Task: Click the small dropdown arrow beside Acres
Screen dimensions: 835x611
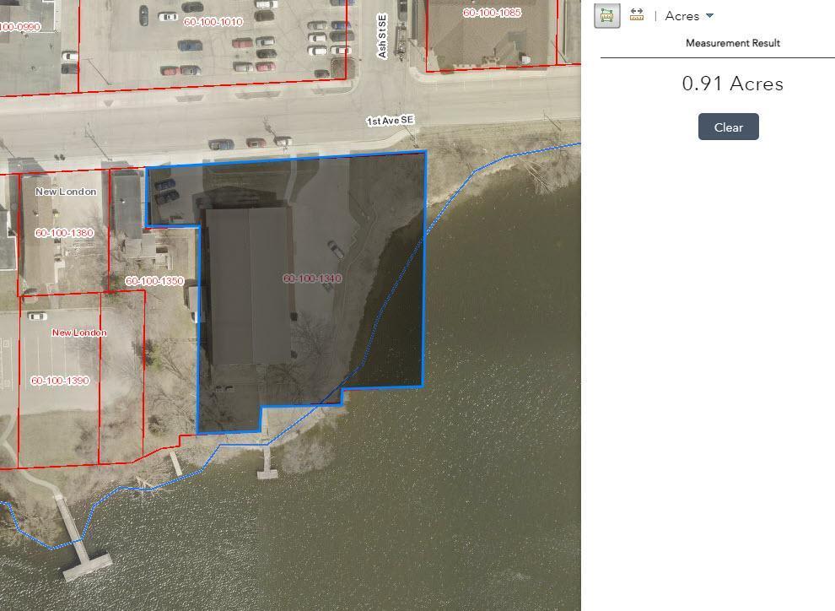Action: pyautogui.click(x=709, y=16)
